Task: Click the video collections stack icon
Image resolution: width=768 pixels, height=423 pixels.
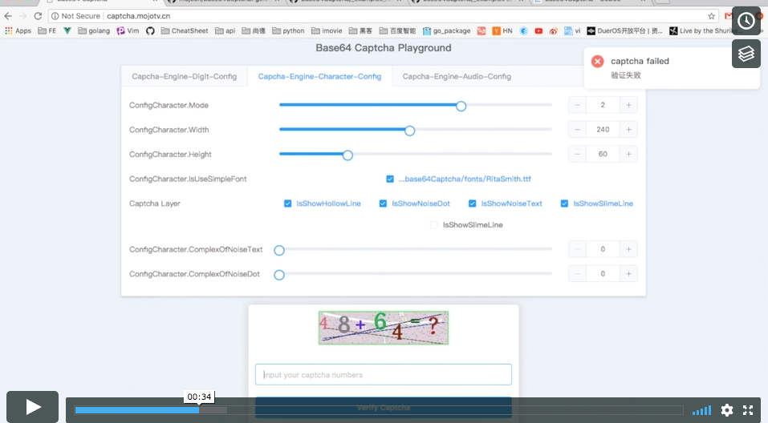Action: tap(746, 54)
